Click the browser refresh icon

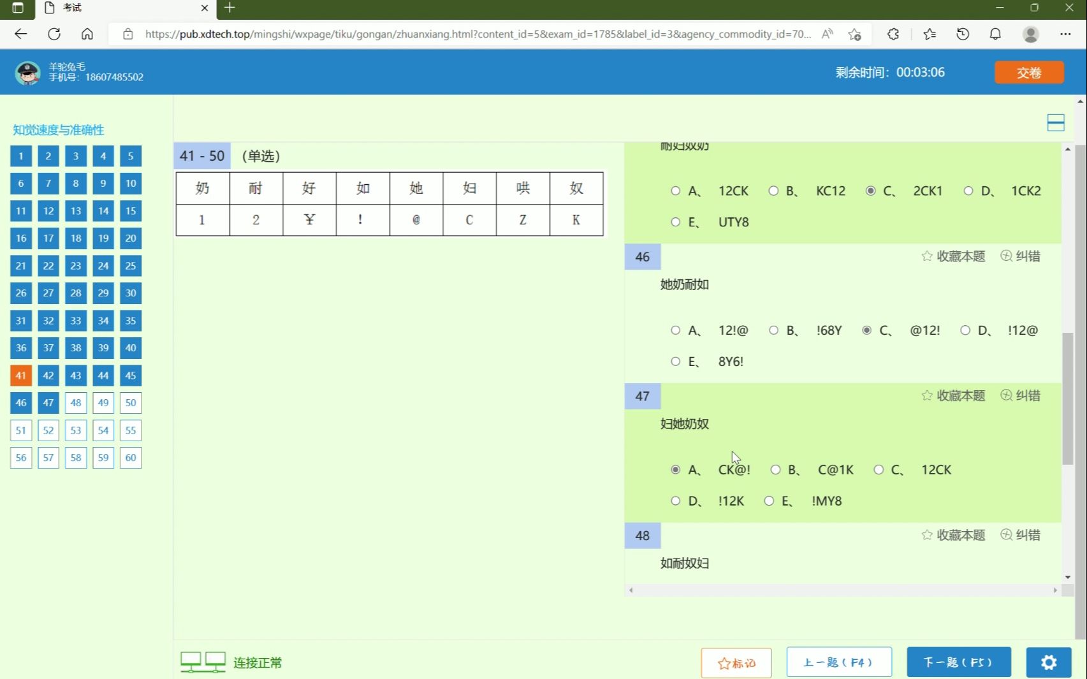tap(54, 34)
